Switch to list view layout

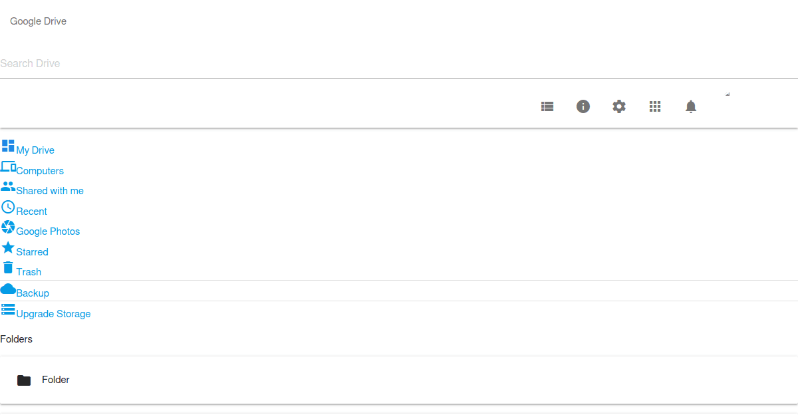point(547,106)
